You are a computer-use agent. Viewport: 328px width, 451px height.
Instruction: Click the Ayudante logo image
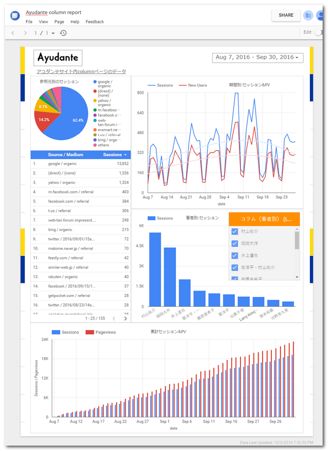click(58, 58)
